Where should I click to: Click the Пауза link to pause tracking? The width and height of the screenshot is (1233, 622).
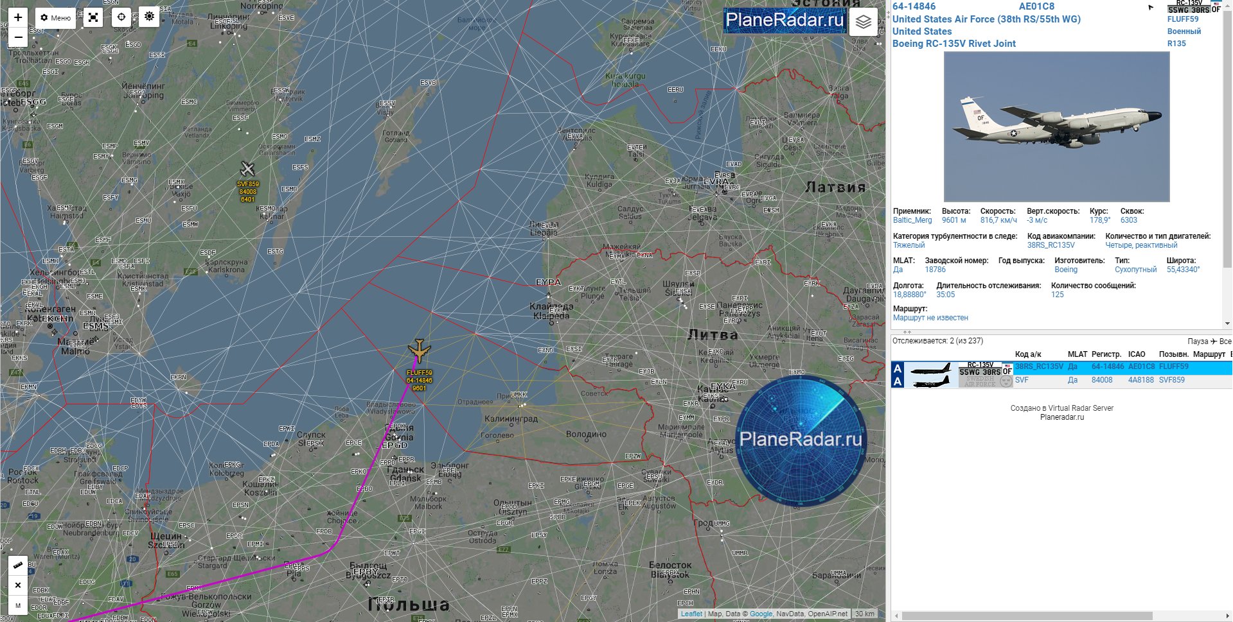tap(1199, 340)
